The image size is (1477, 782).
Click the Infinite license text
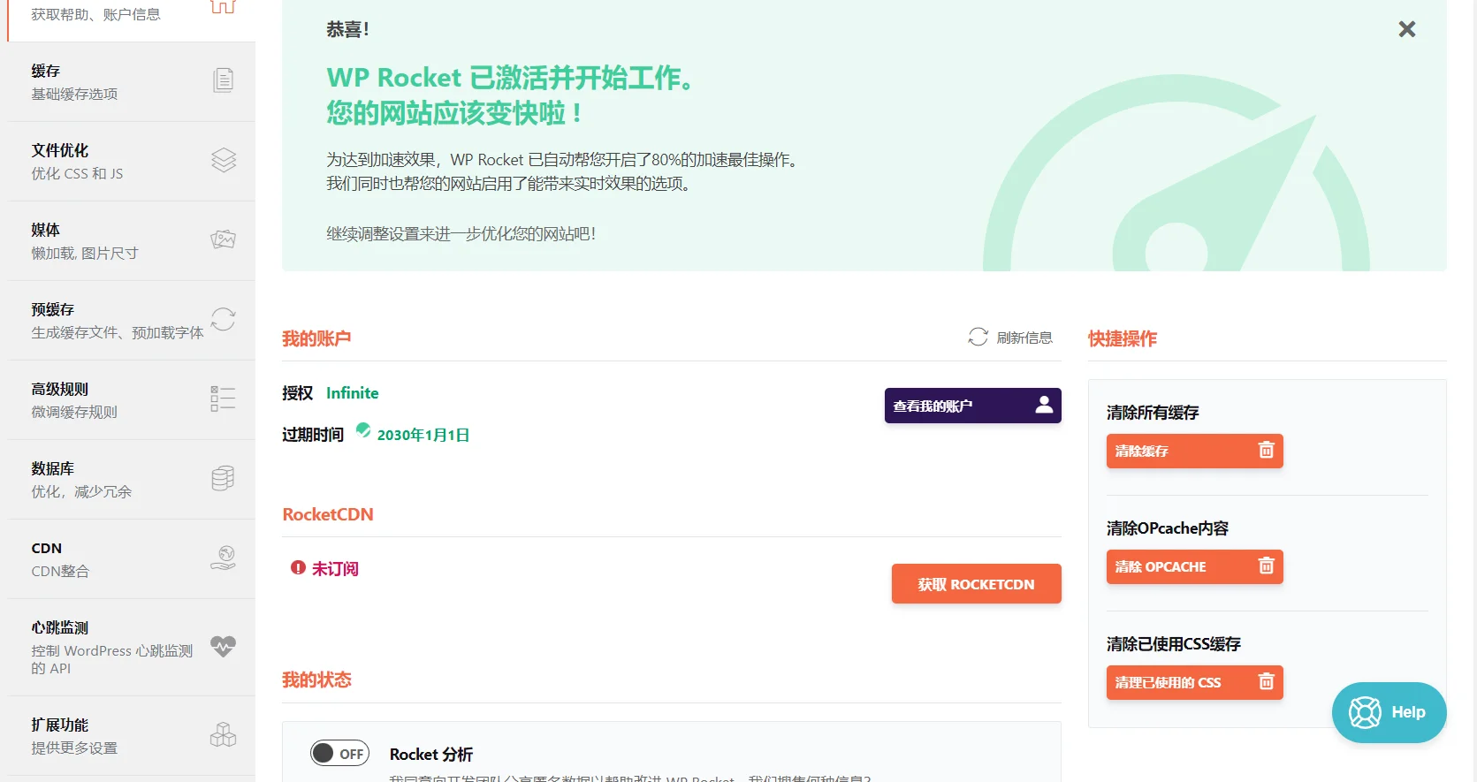352,393
